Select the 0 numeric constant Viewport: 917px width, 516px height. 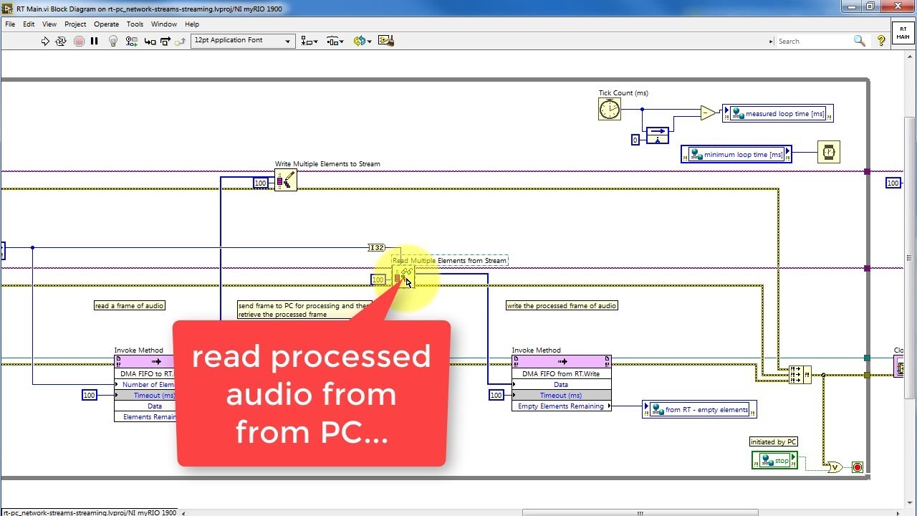(635, 140)
